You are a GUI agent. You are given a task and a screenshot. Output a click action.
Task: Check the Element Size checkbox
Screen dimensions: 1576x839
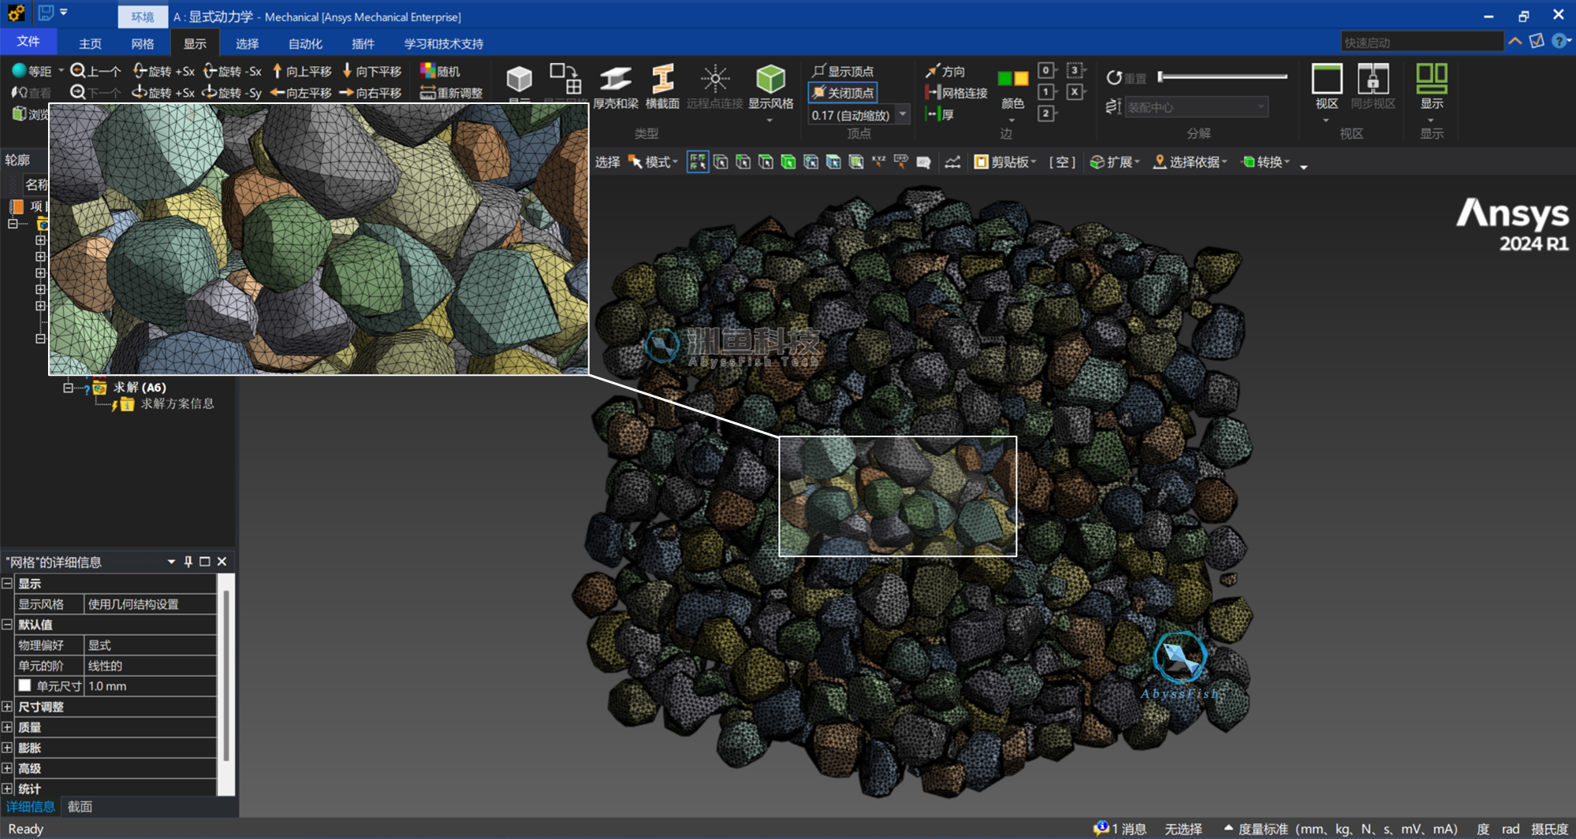pyautogui.click(x=24, y=685)
